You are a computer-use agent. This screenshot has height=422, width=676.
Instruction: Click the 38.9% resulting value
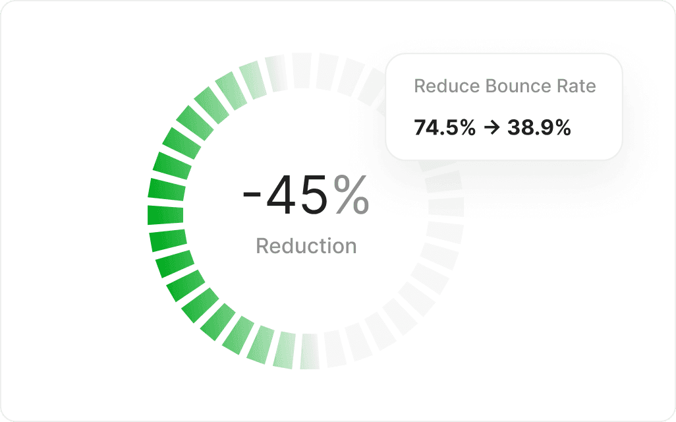(x=539, y=128)
